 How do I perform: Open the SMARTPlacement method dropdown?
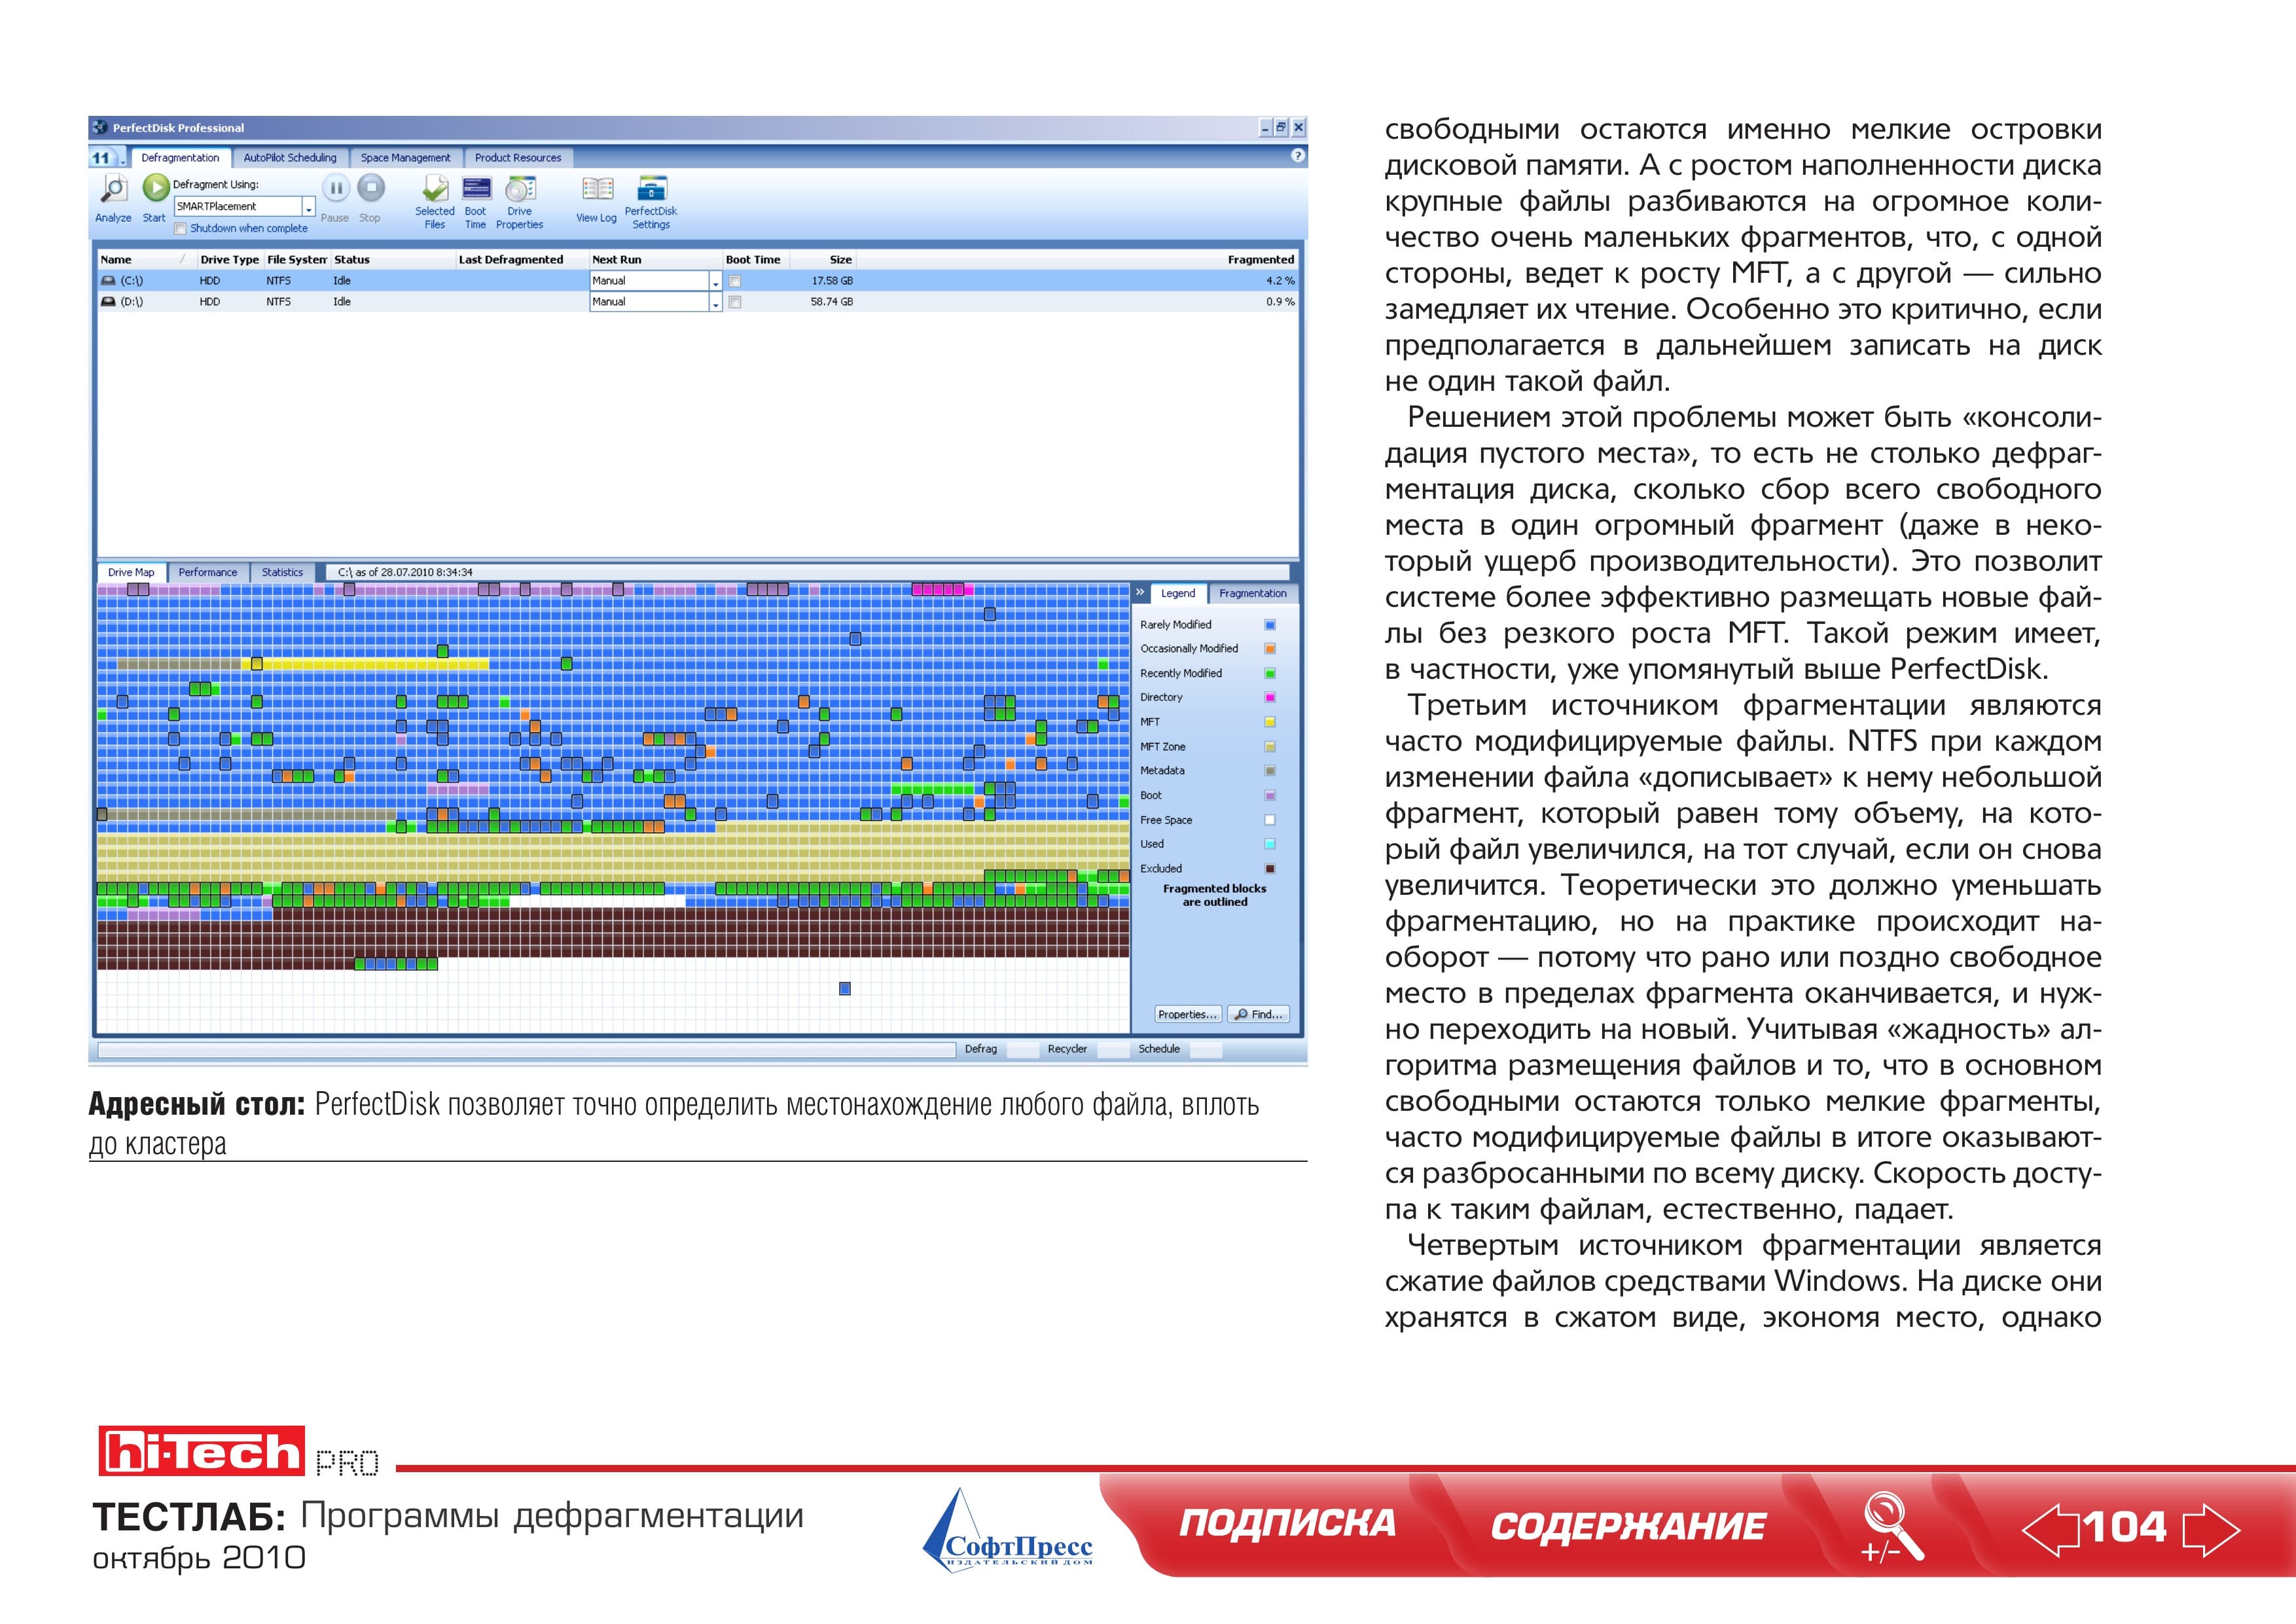point(309,207)
